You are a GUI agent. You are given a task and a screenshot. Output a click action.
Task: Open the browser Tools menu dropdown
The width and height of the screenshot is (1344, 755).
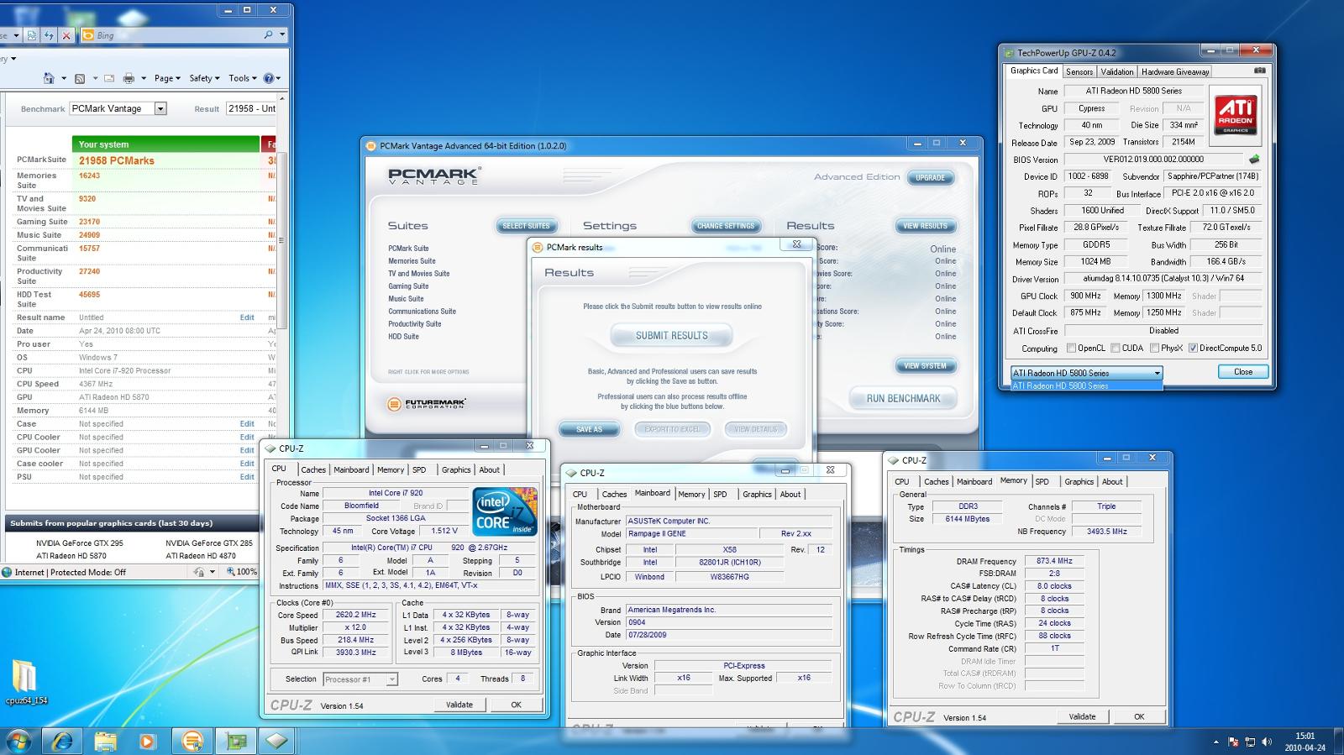click(243, 78)
